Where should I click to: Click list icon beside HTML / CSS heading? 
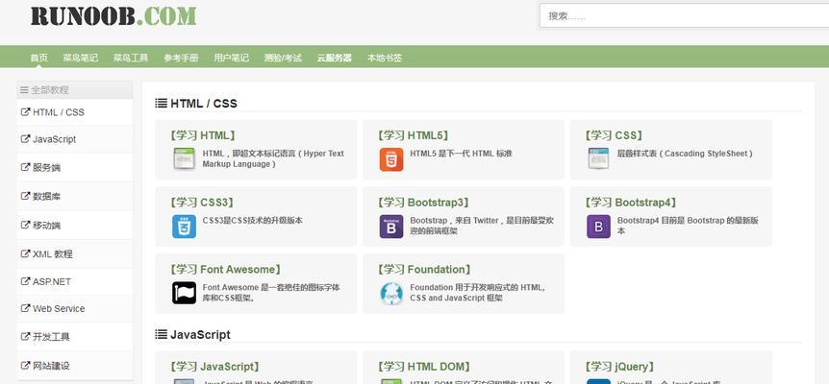[x=162, y=104]
